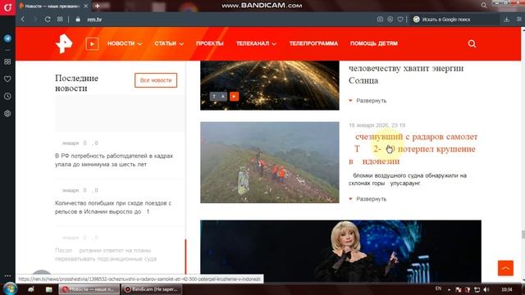Viewport: 525px width, 295px height.
Task: Open the live stream play icon
Action: coord(92,43)
